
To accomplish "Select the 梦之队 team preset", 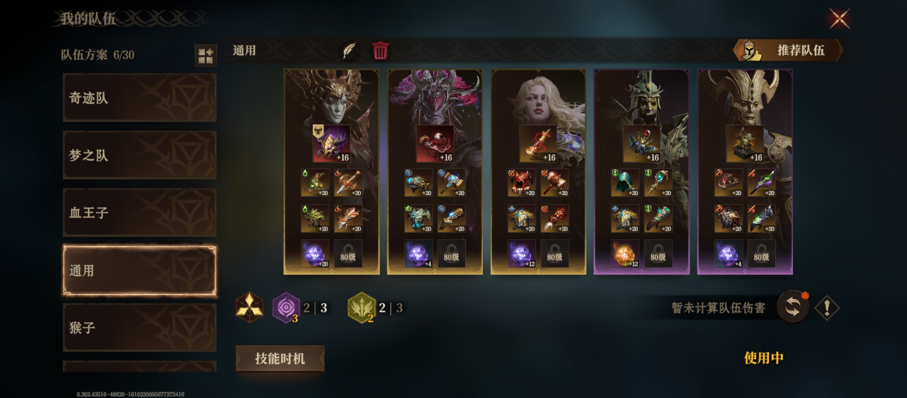I will tap(140, 155).
